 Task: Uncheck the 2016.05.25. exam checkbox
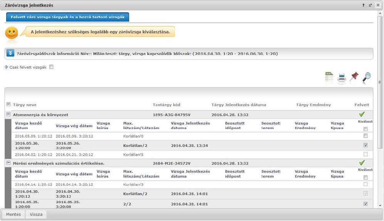coord(366,204)
